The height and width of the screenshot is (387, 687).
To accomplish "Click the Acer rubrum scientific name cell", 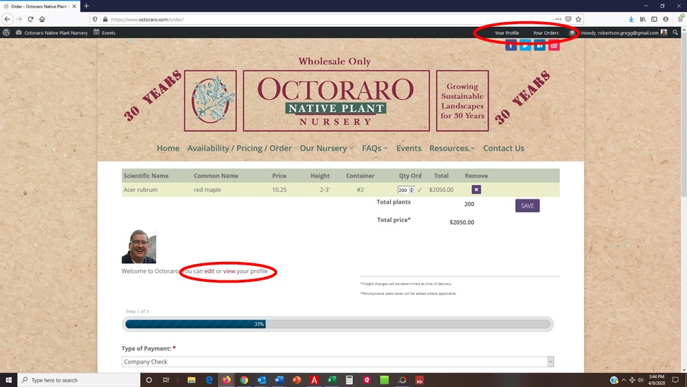I will pos(141,190).
